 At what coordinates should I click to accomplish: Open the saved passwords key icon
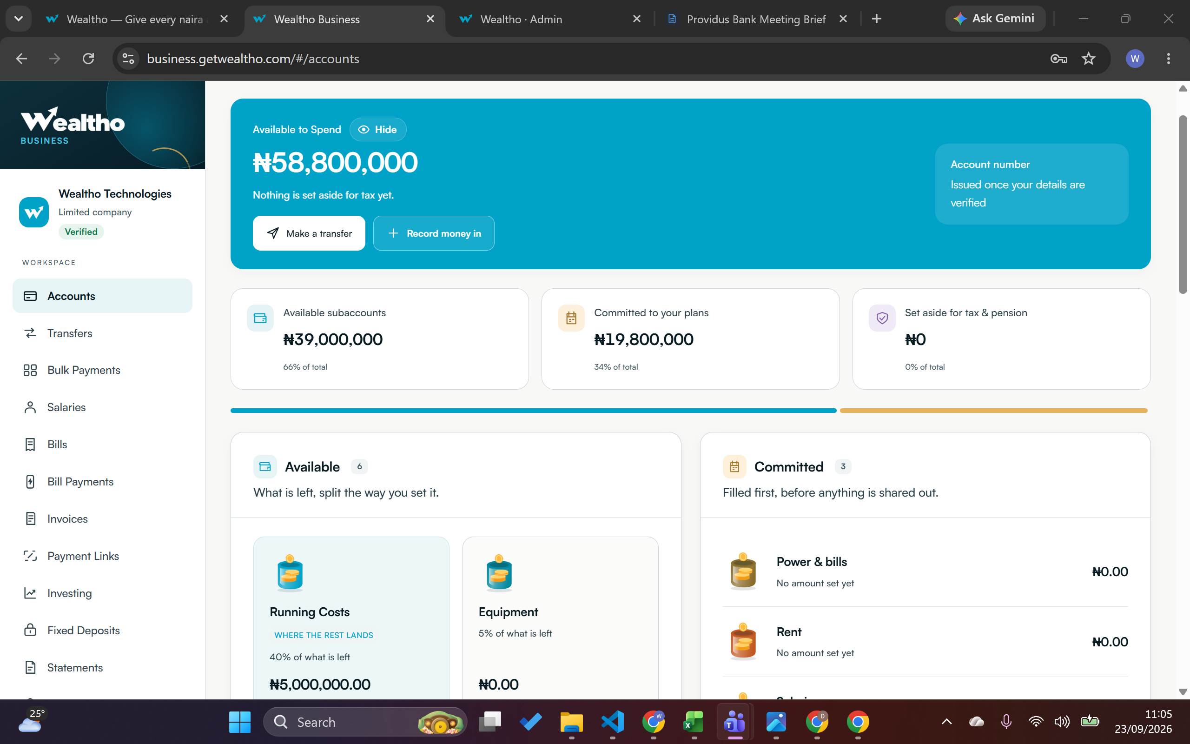tap(1059, 59)
